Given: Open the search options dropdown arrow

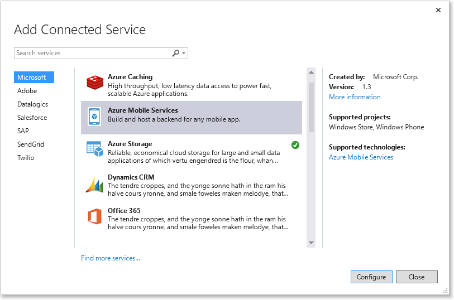Looking at the screenshot, I should click(x=184, y=53).
